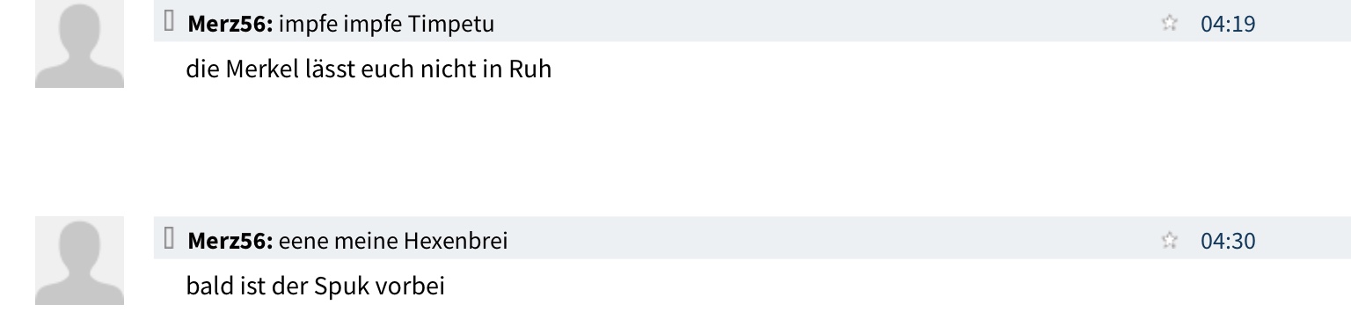The image size is (1351, 319).
Task: Open the 04:30 timestamp permalink
Action: [1228, 240]
